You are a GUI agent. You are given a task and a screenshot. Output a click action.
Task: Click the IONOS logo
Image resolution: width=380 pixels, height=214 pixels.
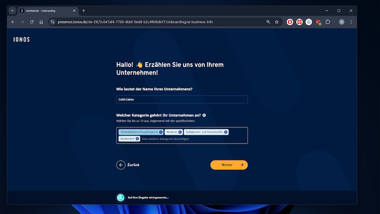(x=21, y=40)
